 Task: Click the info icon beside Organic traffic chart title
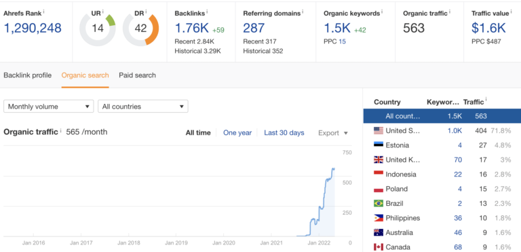coord(60,130)
